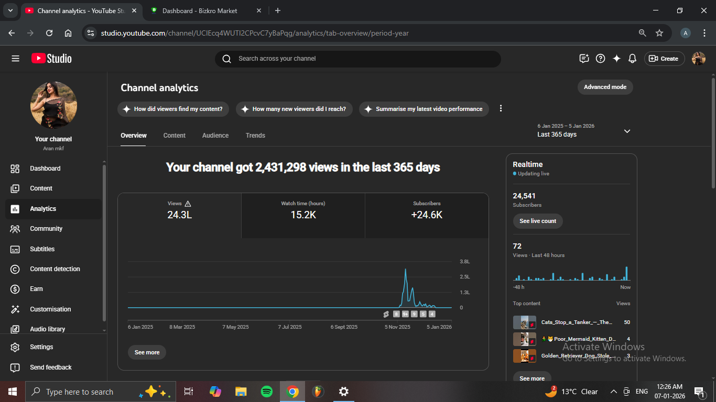Switch to the Audience tab

pos(215,136)
